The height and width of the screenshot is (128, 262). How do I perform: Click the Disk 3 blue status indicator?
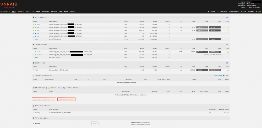coord(35,33)
